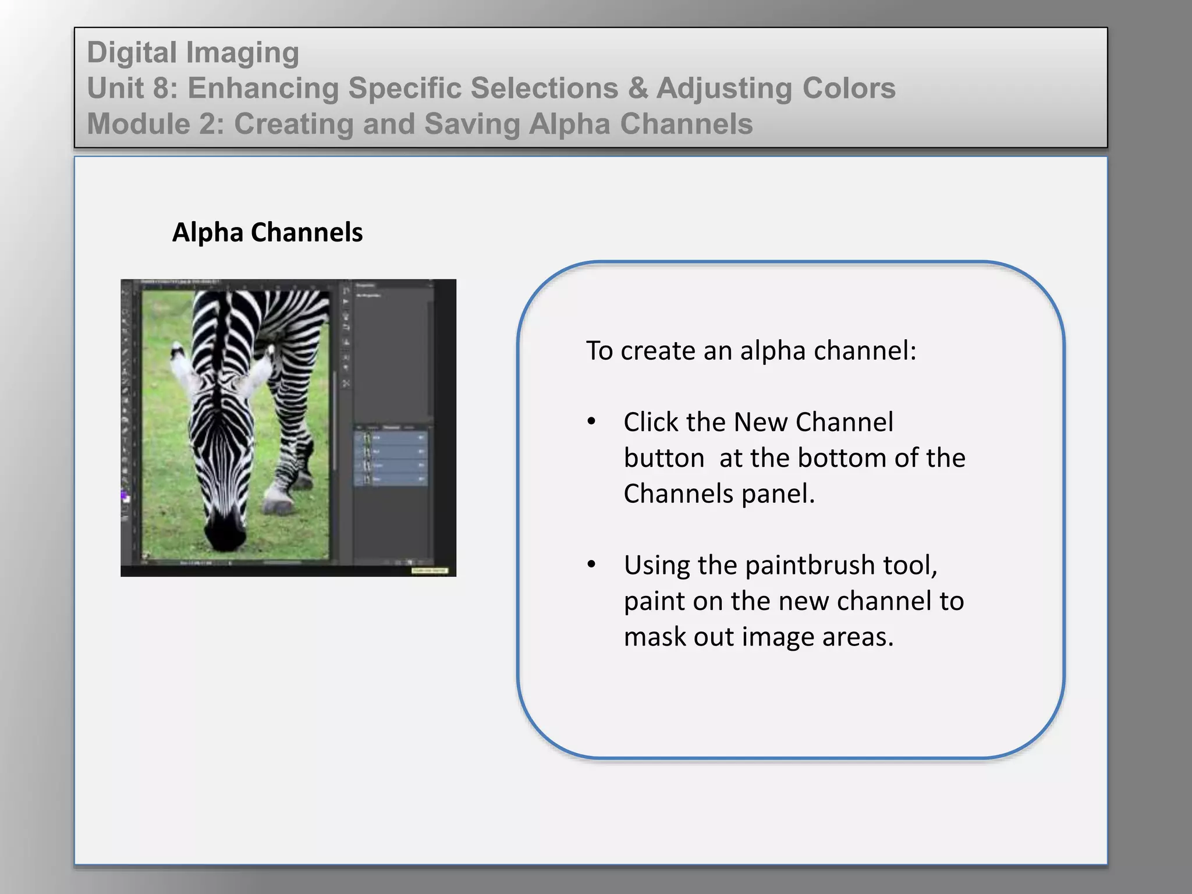Select the Brush tool in the toolbar
Viewport: 1192px width, 894px height.
(x=125, y=363)
